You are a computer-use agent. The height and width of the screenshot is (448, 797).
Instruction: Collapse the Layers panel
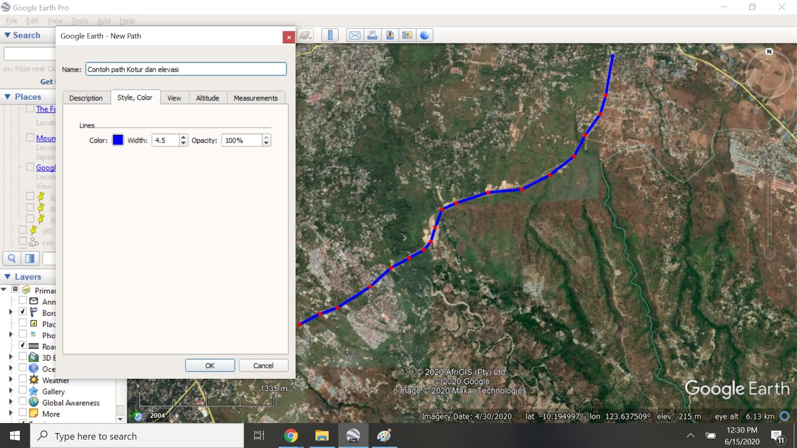click(x=7, y=277)
